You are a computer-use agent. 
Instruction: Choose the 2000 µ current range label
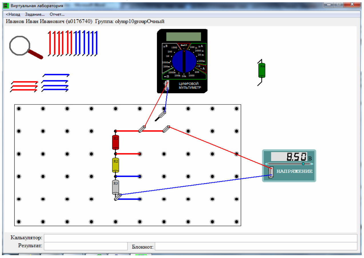199,50
